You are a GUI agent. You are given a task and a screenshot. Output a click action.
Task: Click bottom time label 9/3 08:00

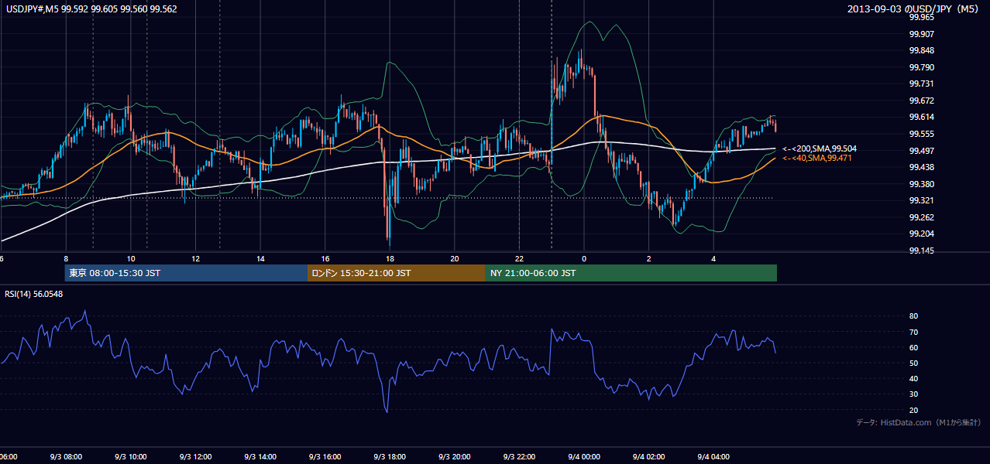click(65, 457)
